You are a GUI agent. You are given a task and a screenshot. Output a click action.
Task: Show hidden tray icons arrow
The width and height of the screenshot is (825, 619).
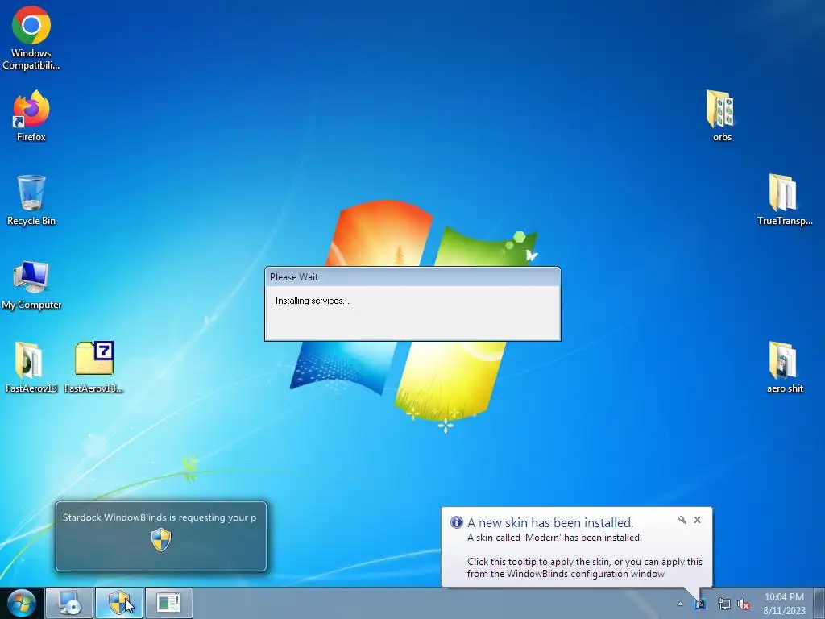coord(680,604)
